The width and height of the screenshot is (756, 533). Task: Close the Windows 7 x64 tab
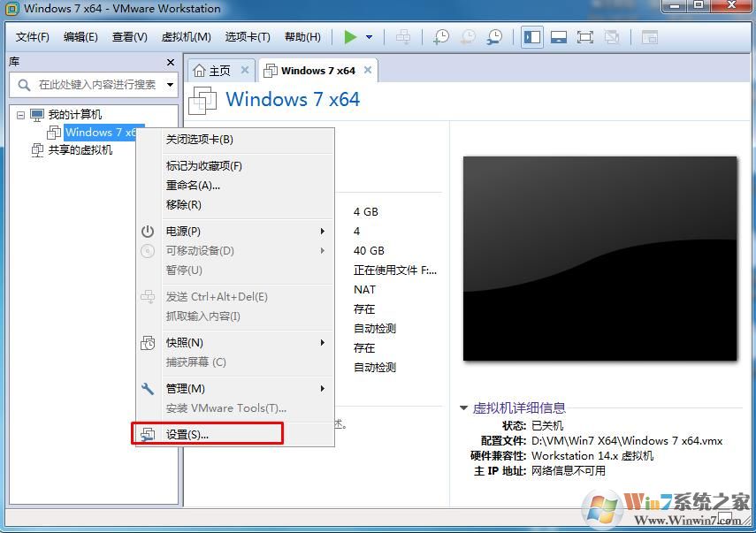click(x=368, y=70)
